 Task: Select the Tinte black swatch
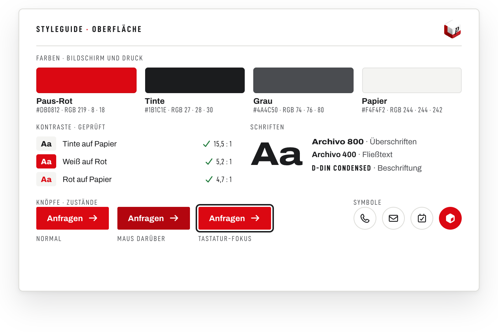click(195, 80)
